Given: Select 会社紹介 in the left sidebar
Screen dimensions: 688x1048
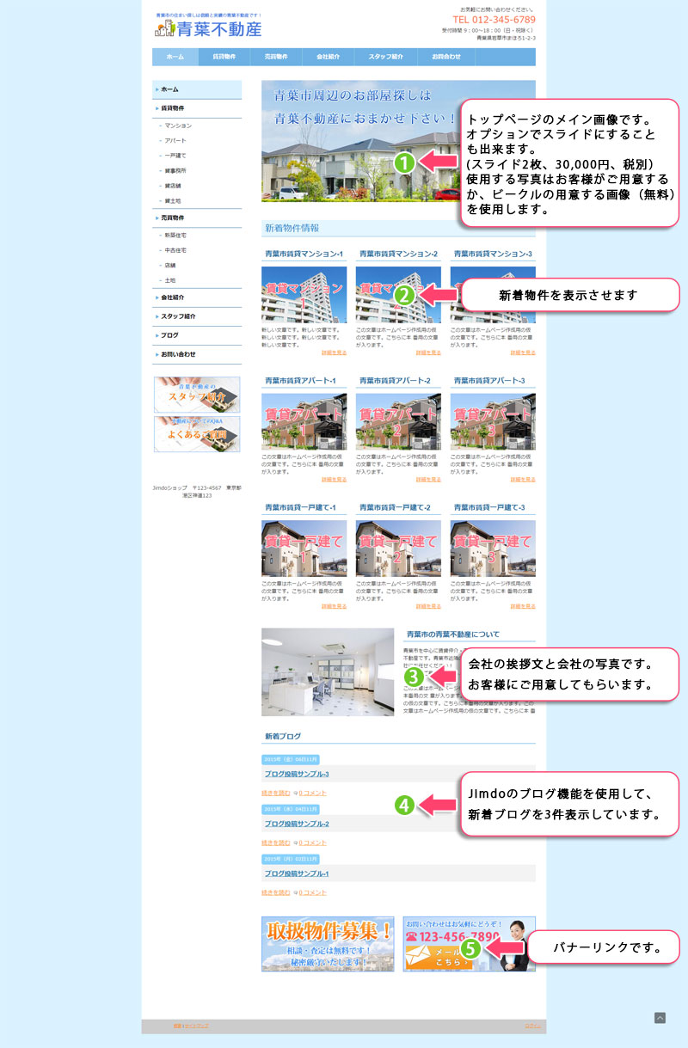Looking at the screenshot, I should coord(197,297).
